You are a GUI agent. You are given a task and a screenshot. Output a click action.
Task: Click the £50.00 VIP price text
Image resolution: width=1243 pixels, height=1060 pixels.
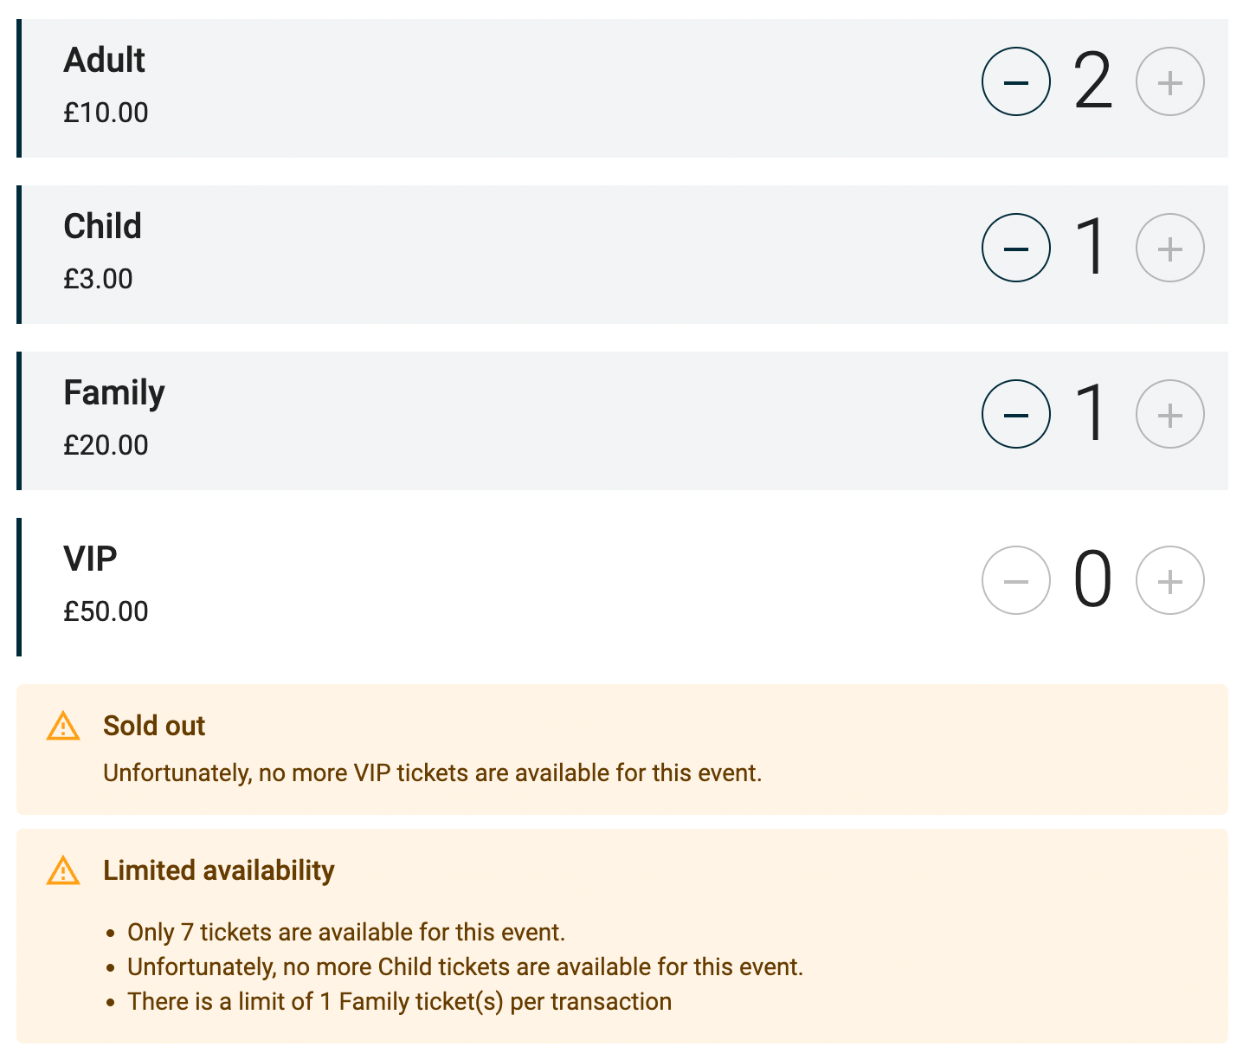coord(106,611)
